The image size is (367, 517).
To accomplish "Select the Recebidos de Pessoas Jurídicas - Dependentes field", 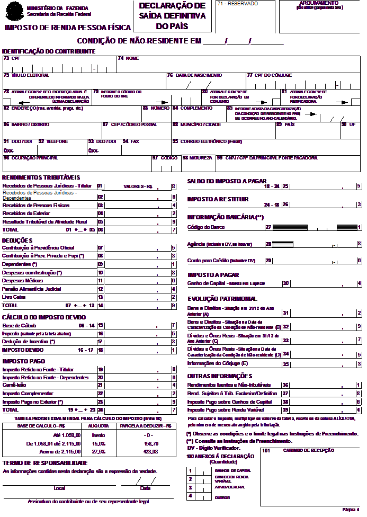I will (50, 195).
